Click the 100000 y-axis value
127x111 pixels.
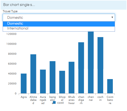[11, 44]
